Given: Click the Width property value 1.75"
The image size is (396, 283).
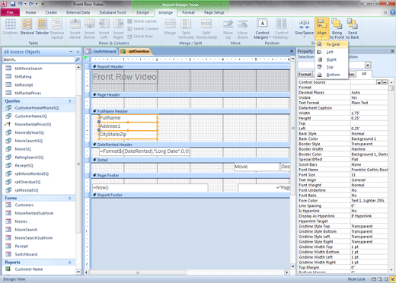Looking at the screenshot, I should 369,113.
